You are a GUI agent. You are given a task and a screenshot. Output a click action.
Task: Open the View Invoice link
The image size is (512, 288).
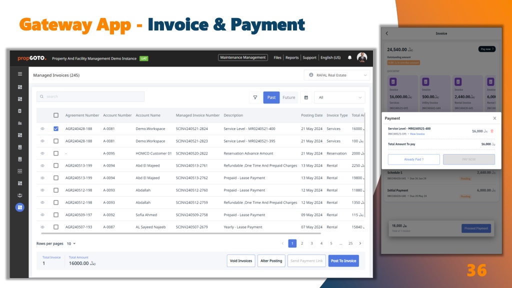tap(417, 134)
